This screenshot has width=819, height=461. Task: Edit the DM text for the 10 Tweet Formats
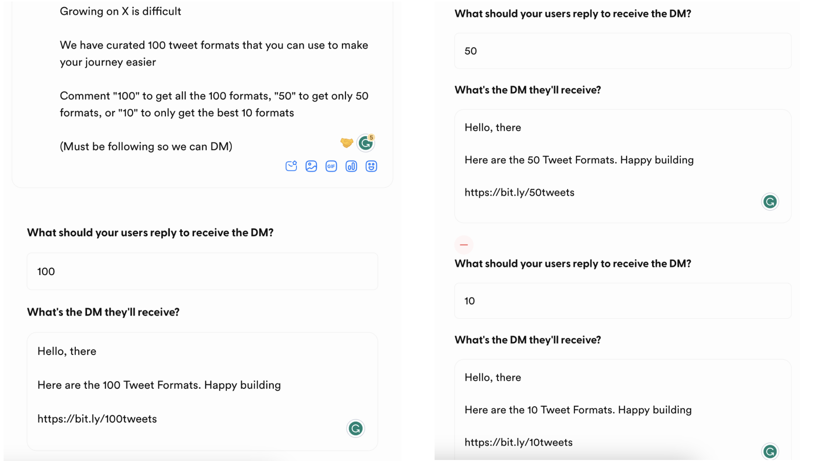tap(578, 410)
